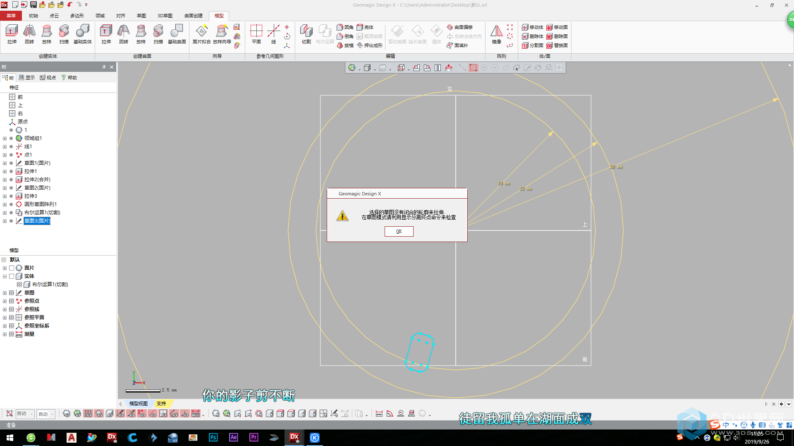
Task: Launch the Loft Wizard (放样向导)
Action: click(222, 34)
